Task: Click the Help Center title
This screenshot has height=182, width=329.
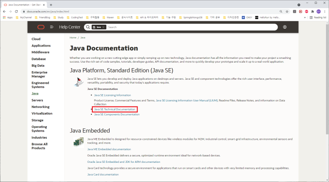Action: click(70, 27)
